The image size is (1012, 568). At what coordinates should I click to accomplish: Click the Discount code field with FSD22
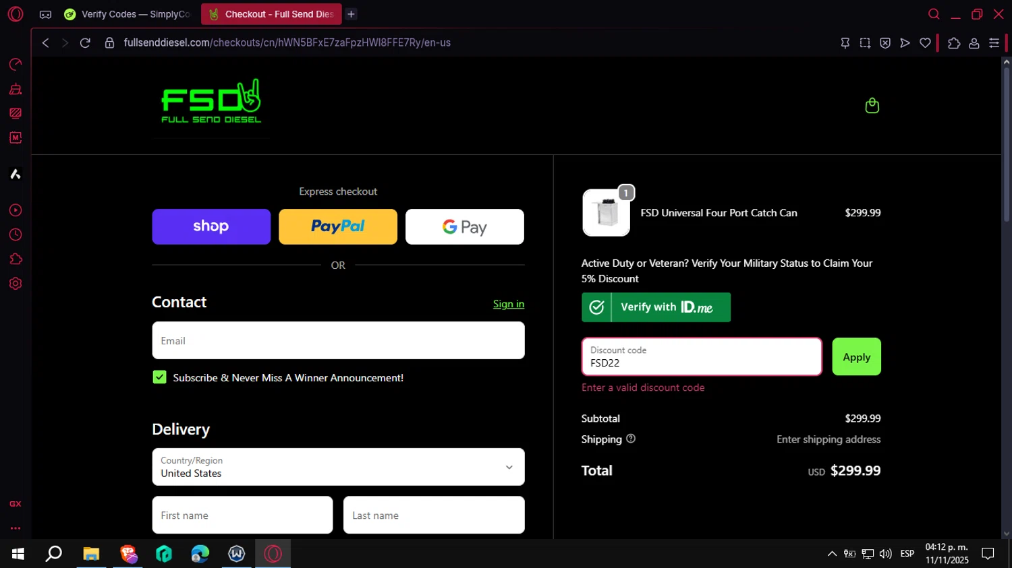click(x=702, y=356)
